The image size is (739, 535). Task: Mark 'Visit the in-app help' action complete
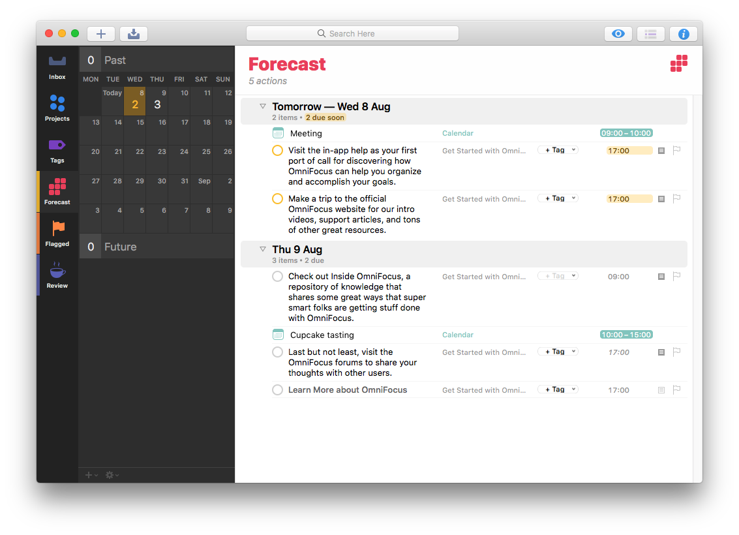coord(277,151)
